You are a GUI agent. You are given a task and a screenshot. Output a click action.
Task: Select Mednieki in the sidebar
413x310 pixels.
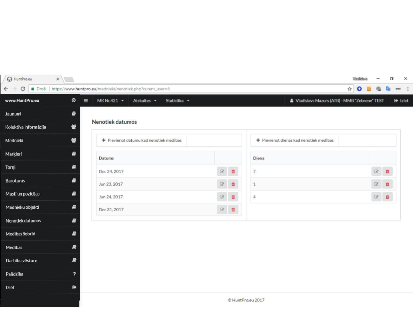click(x=40, y=140)
